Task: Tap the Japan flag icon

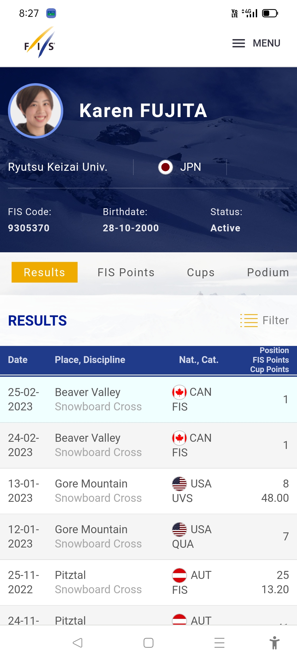Action: [x=165, y=167]
